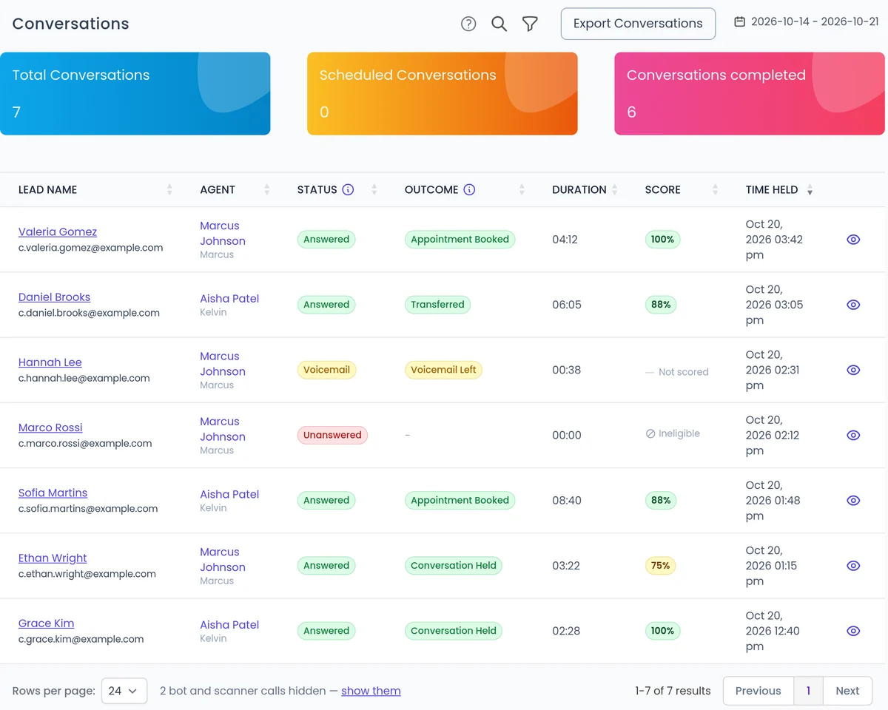Sort by Time Held column arrow
The width and height of the screenshot is (888, 710).
[x=810, y=190]
